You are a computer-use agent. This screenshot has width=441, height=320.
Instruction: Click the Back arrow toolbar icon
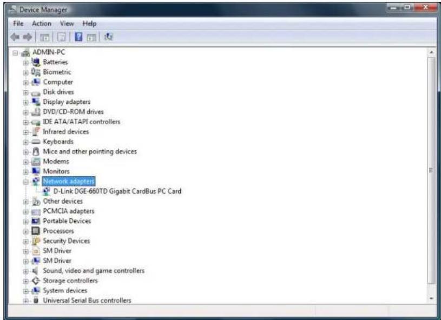click(x=15, y=37)
